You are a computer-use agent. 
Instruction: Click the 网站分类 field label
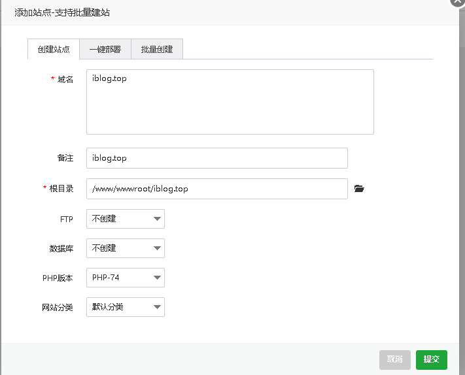pyautogui.click(x=58, y=307)
